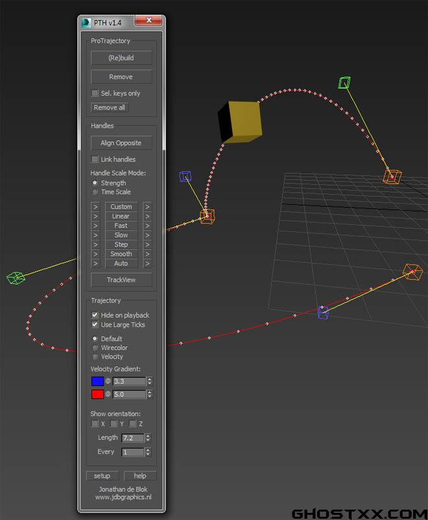Click right arrow beside Custom
Screen dimensions: 428x520
(x=147, y=207)
